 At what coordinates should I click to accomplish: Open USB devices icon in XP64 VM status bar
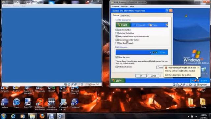pos(181,85)
